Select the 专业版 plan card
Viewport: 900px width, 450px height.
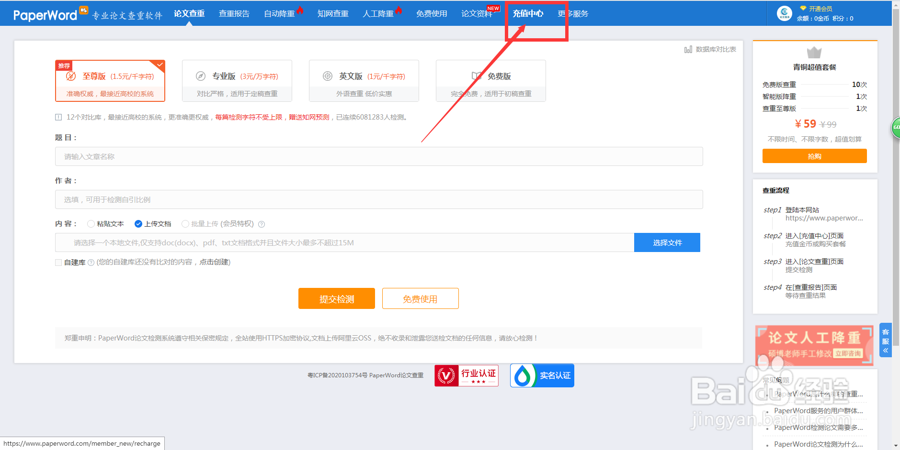click(x=237, y=81)
